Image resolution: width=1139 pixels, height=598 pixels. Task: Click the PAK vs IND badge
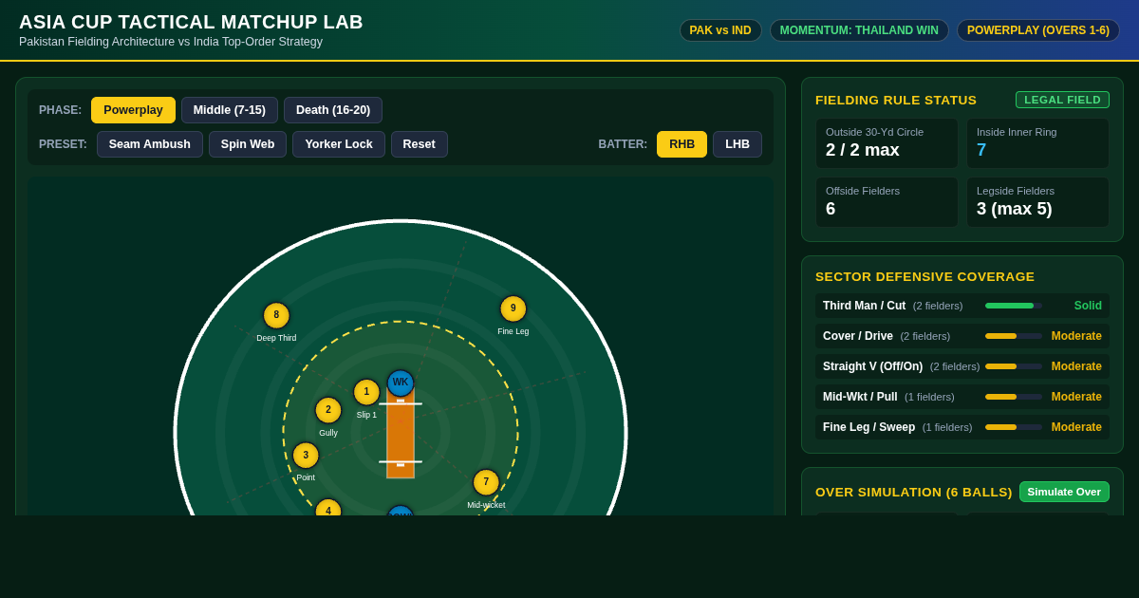[720, 30]
